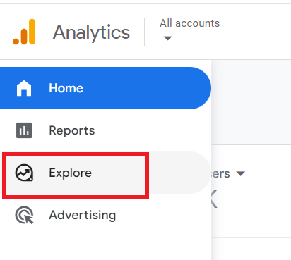Click the white Home house icon
Image resolution: width=291 pixels, height=260 pixels.
point(24,88)
